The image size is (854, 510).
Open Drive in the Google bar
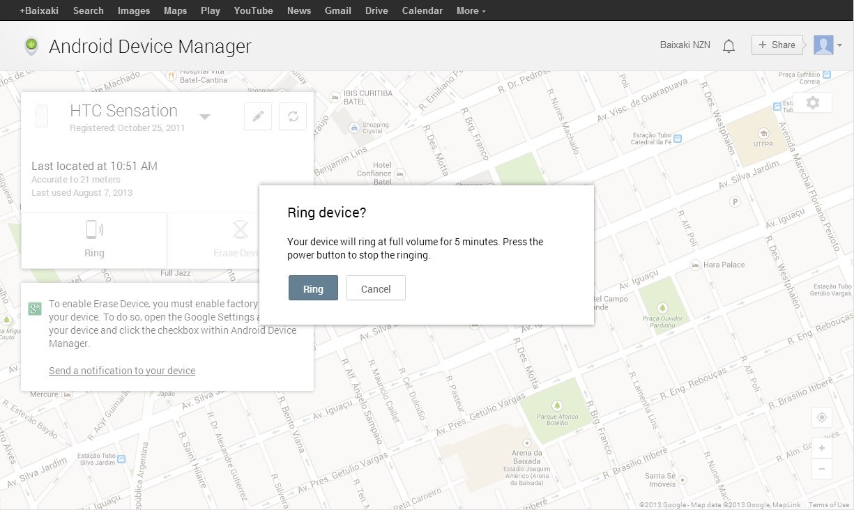coord(376,10)
